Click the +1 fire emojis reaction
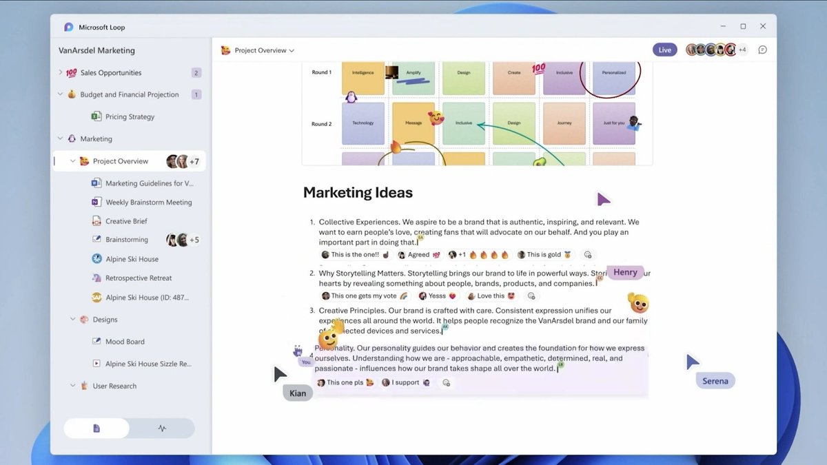Viewport: 827px width, 465px height. point(478,255)
